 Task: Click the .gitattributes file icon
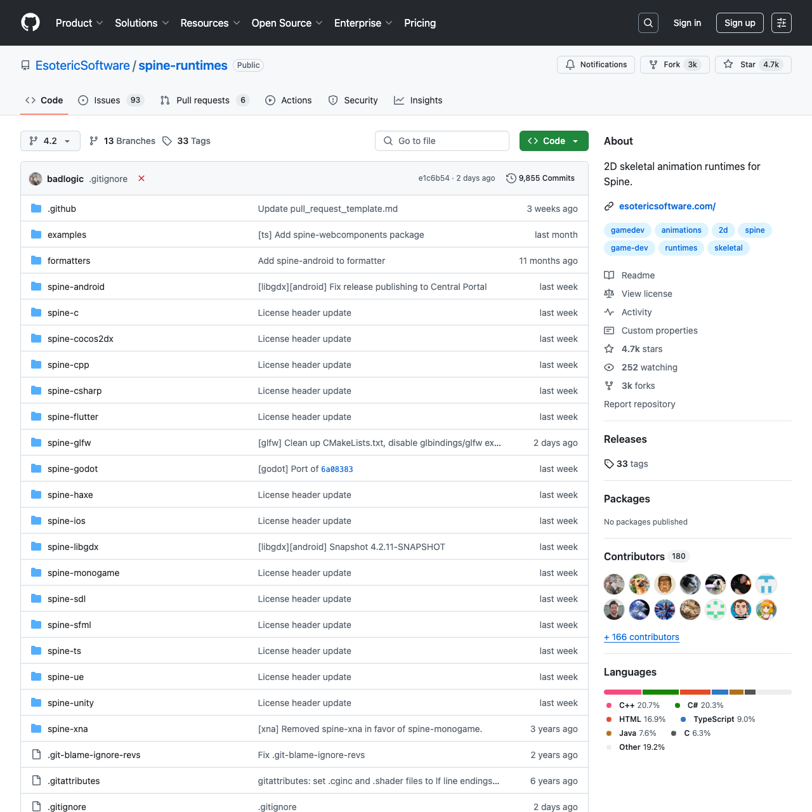tap(36, 781)
